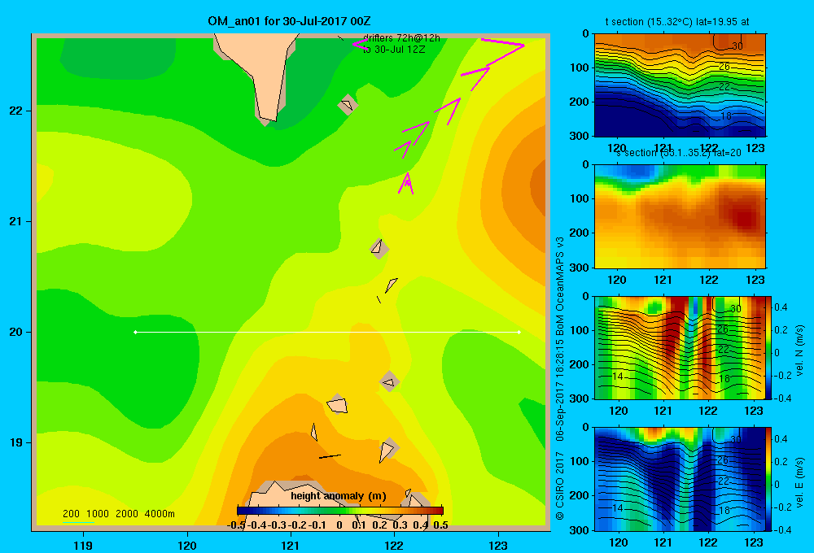Click the "0.4" tick on the vel. N scale
This screenshot has width=814, height=553.
781,307
